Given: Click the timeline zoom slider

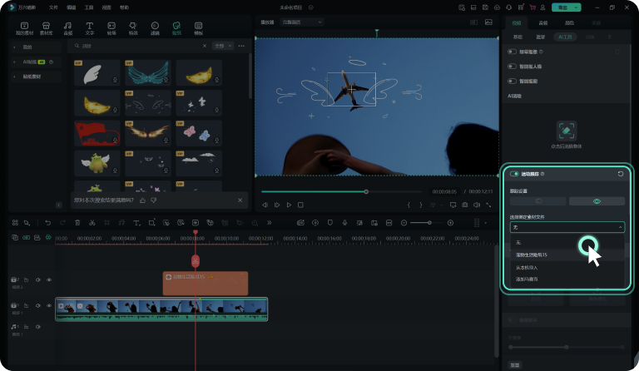Looking at the screenshot, I should tap(430, 223).
